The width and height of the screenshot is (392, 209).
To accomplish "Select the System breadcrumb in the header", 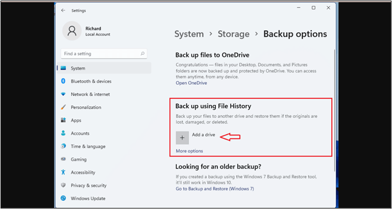I will [189, 34].
